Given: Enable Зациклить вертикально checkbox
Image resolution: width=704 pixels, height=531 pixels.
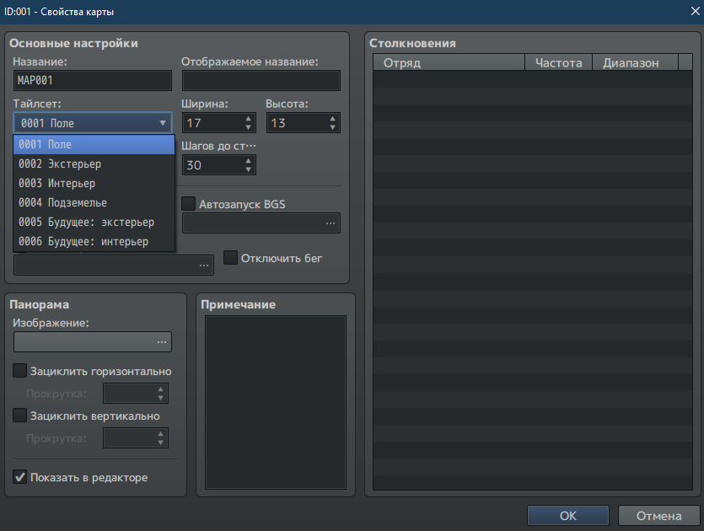Looking at the screenshot, I should pos(19,416).
